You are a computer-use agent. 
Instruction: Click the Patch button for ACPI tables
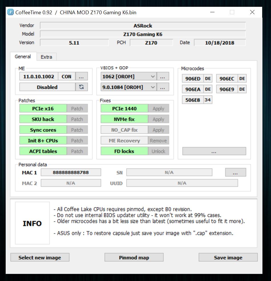tap(77, 151)
